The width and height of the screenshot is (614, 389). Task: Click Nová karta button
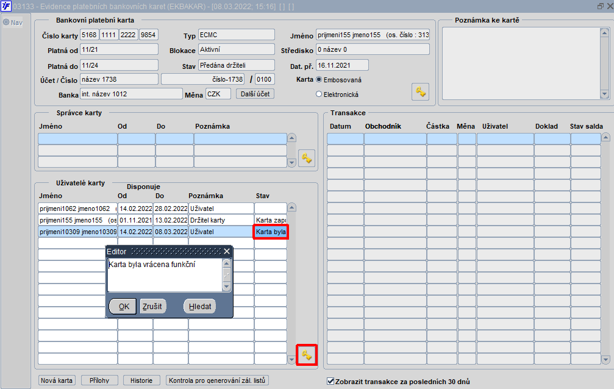56,380
